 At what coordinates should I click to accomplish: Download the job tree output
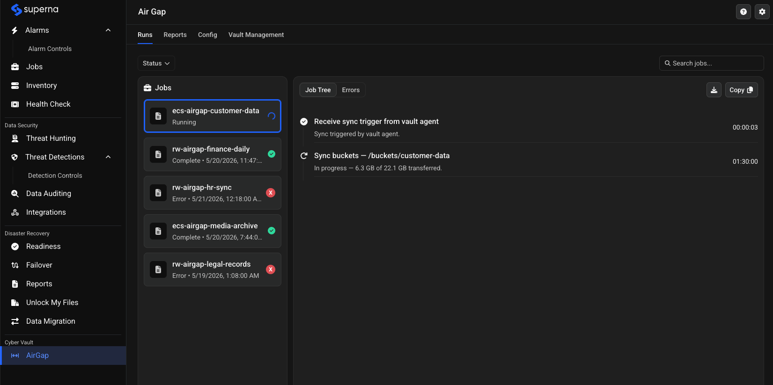pyautogui.click(x=714, y=90)
